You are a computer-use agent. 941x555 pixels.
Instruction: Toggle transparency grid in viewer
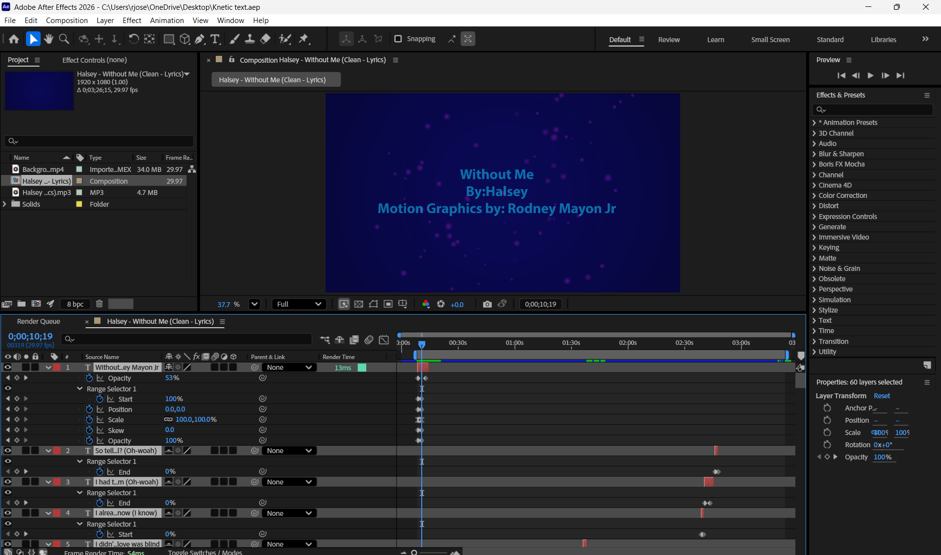point(358,304)
